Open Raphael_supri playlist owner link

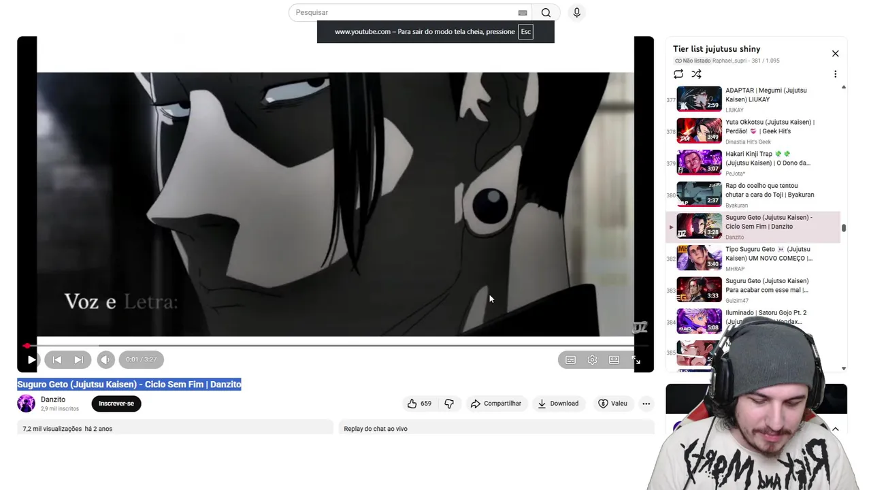click(730, 61)
